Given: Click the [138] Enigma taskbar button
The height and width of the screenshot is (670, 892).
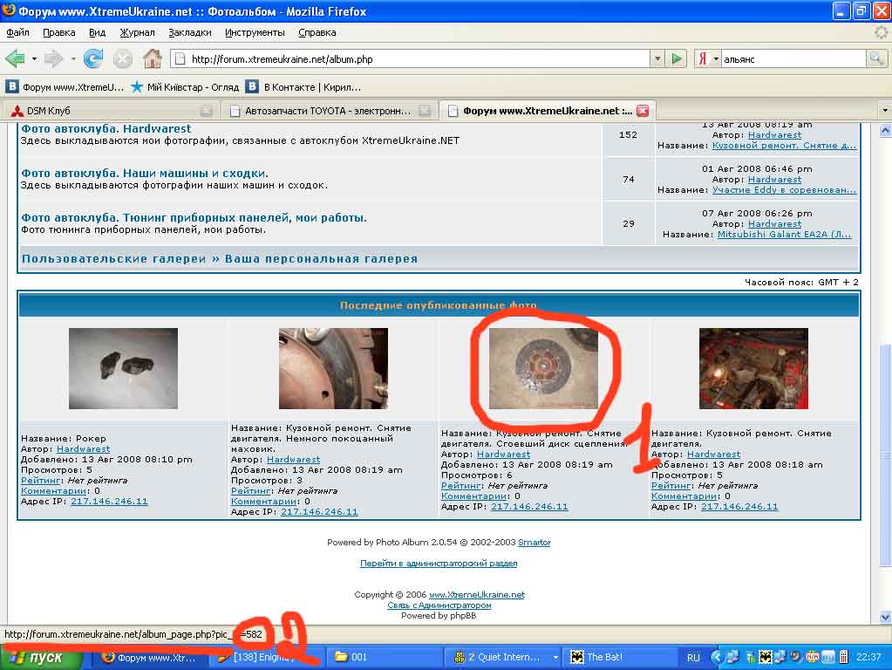Looking at the screenshot, I should click(268, 658).
